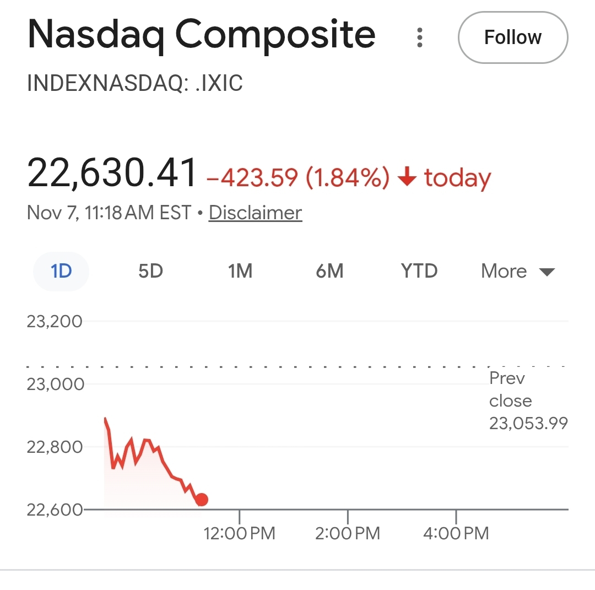Open the Disclaimer link

[255, 213]
